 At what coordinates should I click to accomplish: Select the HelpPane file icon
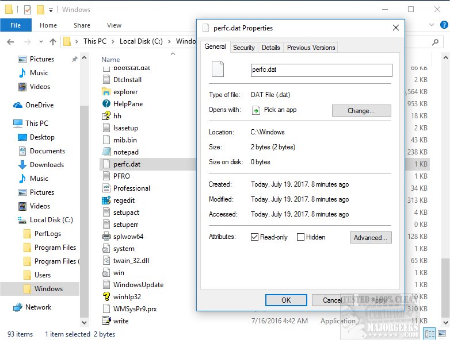click(x=106, y=104)
